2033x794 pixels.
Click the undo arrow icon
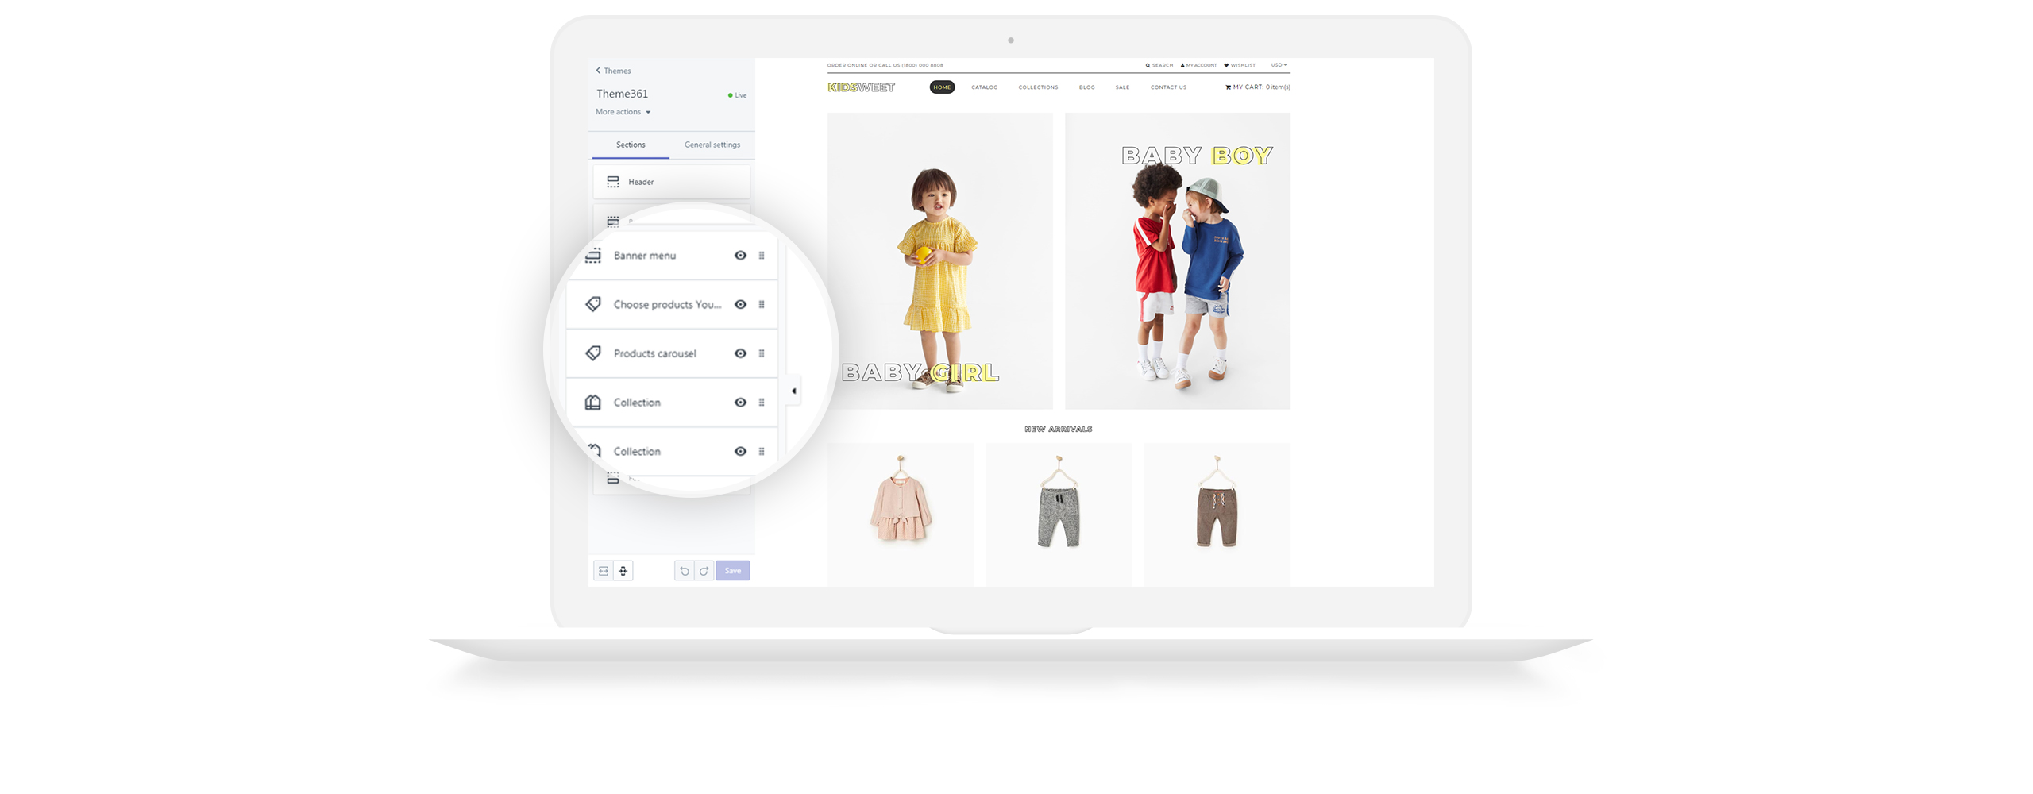click(684, 571)
